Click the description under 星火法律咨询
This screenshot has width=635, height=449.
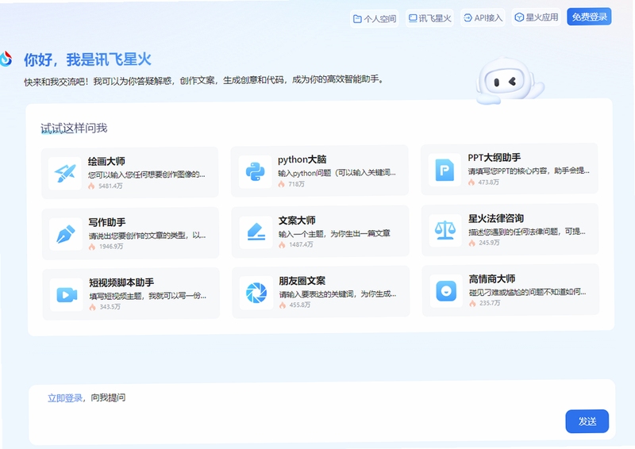527,232
